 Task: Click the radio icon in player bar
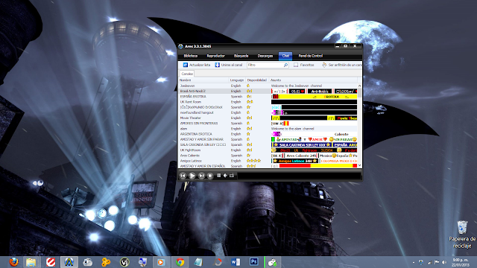tap(232, 176)
